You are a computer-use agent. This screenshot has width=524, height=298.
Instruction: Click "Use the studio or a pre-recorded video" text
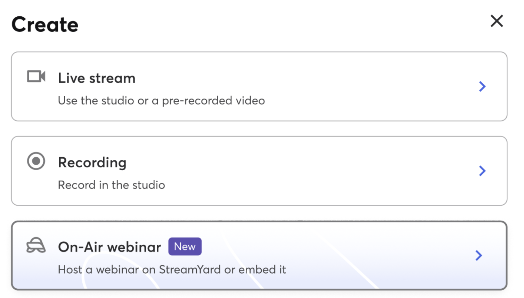[161, 101]
